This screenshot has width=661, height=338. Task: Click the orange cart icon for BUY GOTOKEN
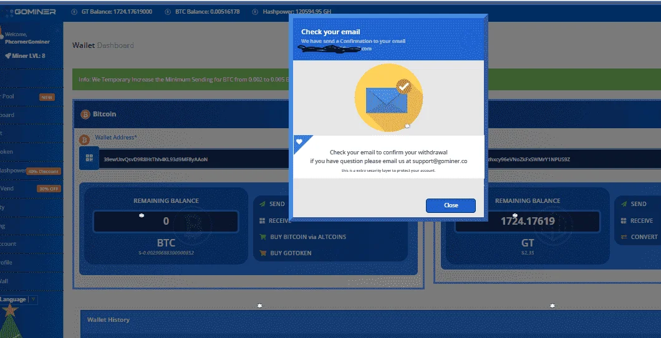pyautogui.click(x=262, y=253)
